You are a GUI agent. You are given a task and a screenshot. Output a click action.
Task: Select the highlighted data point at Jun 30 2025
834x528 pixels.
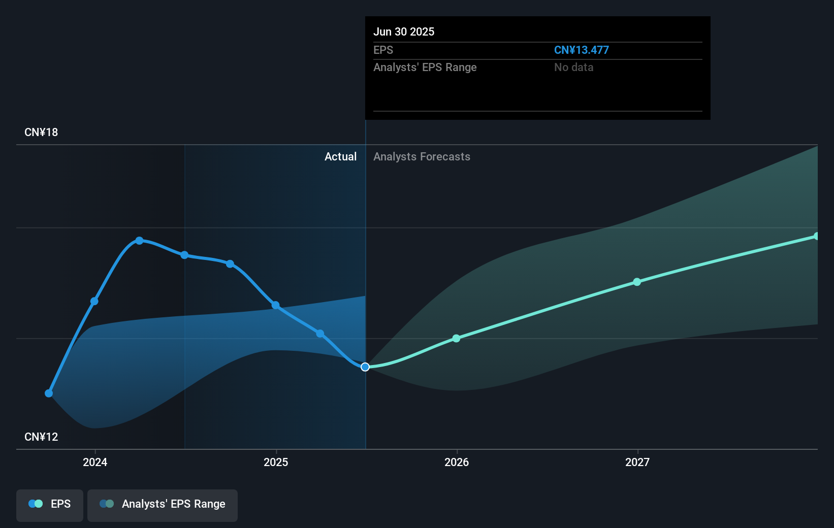(365, 367)
